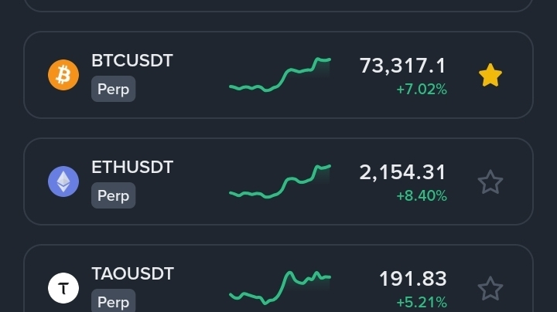Remove BTCUSDT from favorites via gold star
Screen dimensions: 557x312
click(x=490, y=75)
